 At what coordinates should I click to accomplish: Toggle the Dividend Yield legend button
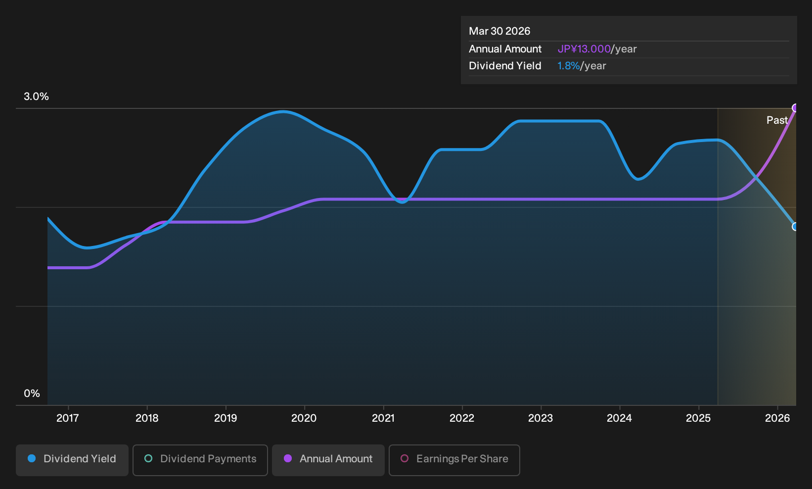pyautogui.click(x=72, y=460)
